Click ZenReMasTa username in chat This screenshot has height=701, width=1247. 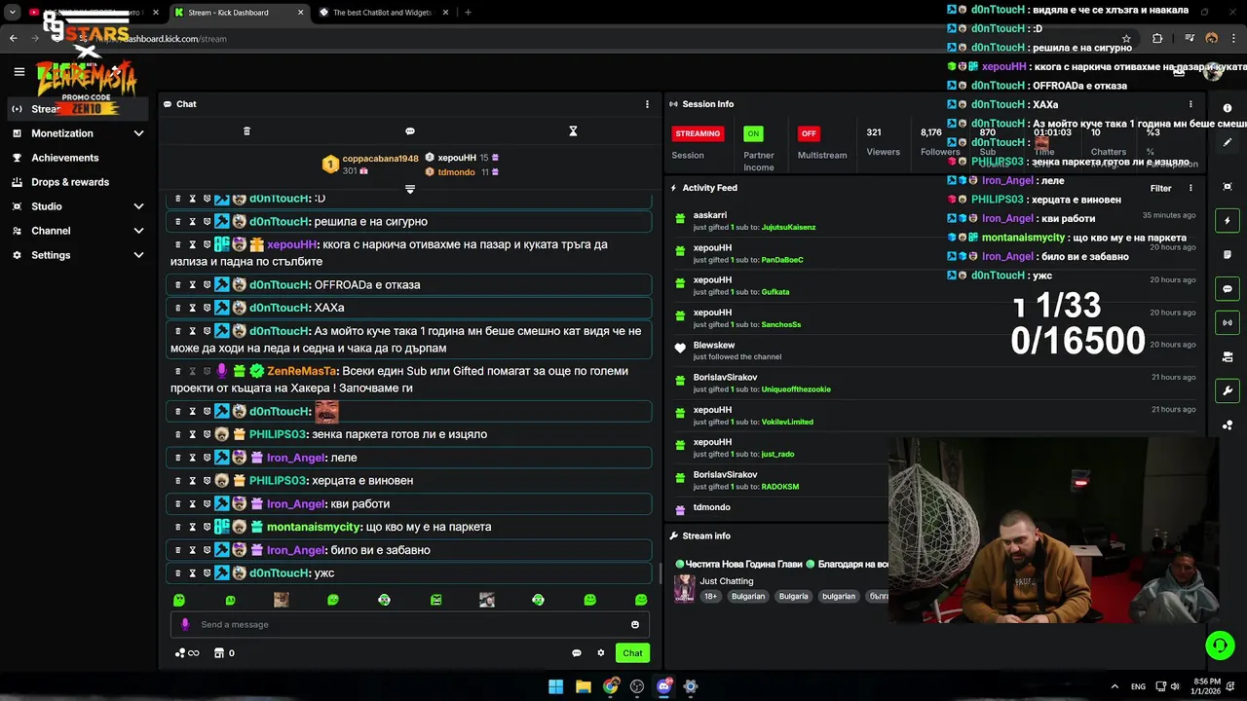[302, 371]
